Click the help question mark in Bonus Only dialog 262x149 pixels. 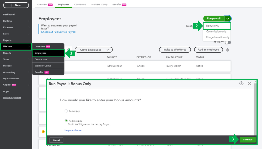(x=241, y=84)
